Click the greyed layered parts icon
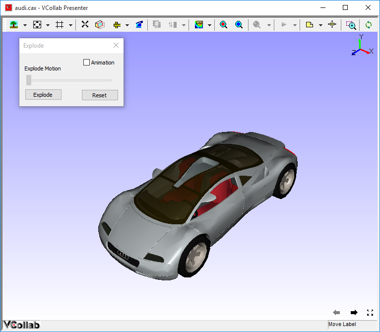This screenshot has height=332, width=380. [157, 24]
